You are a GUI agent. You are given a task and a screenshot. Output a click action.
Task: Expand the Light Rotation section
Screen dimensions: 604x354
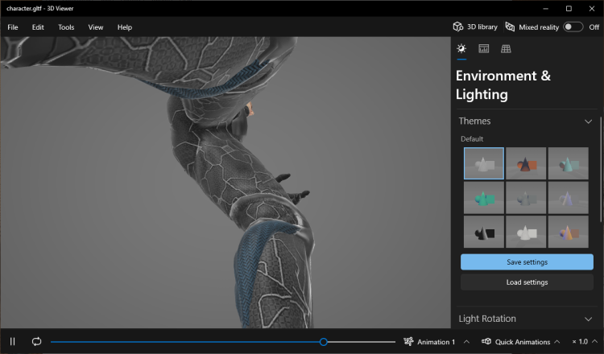click(x=589, y=319)
